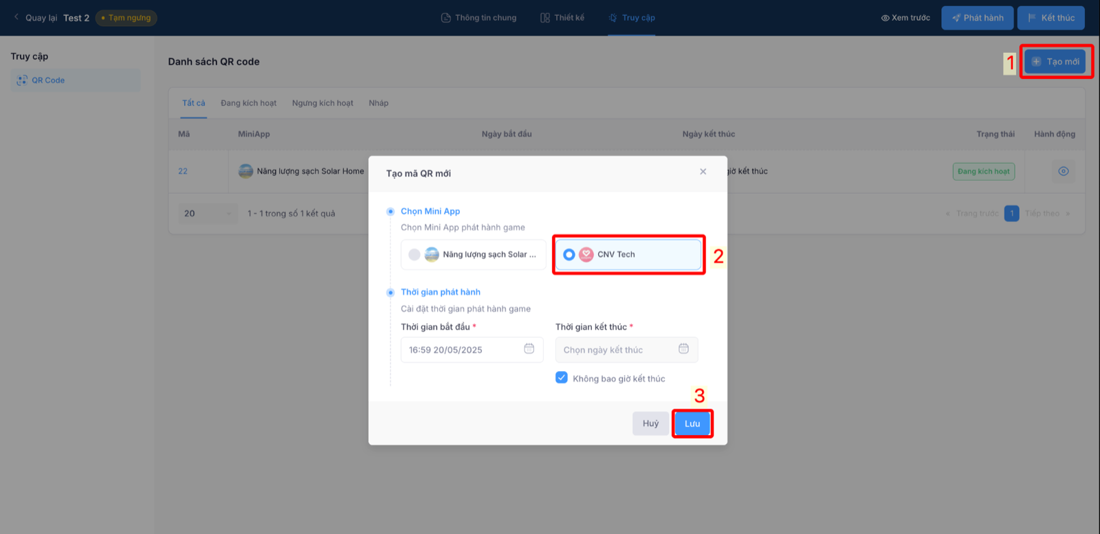This screenshot has width=1100, height=534.
Task: Open calendar for end time field
Action: click(684, 349)
